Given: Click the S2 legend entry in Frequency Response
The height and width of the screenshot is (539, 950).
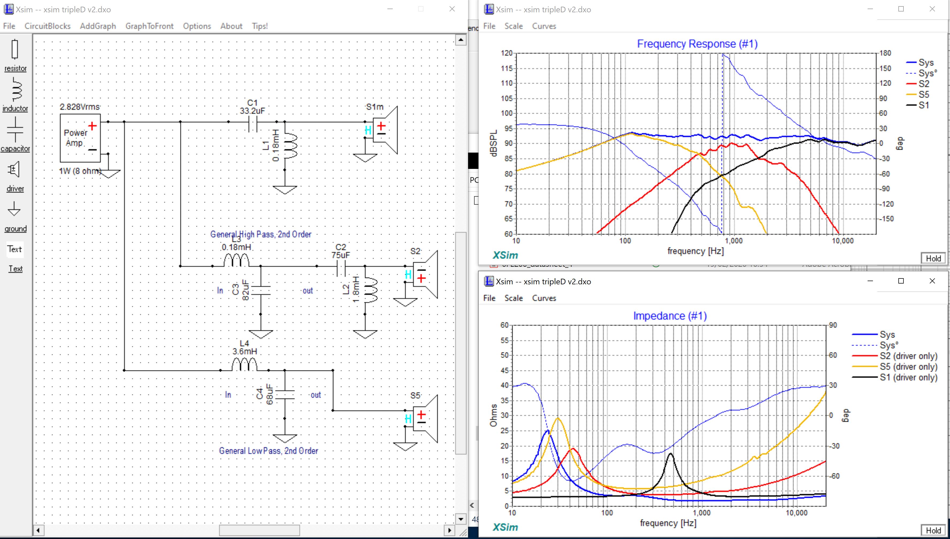Looking at the screenshot, I should point(918,84).
